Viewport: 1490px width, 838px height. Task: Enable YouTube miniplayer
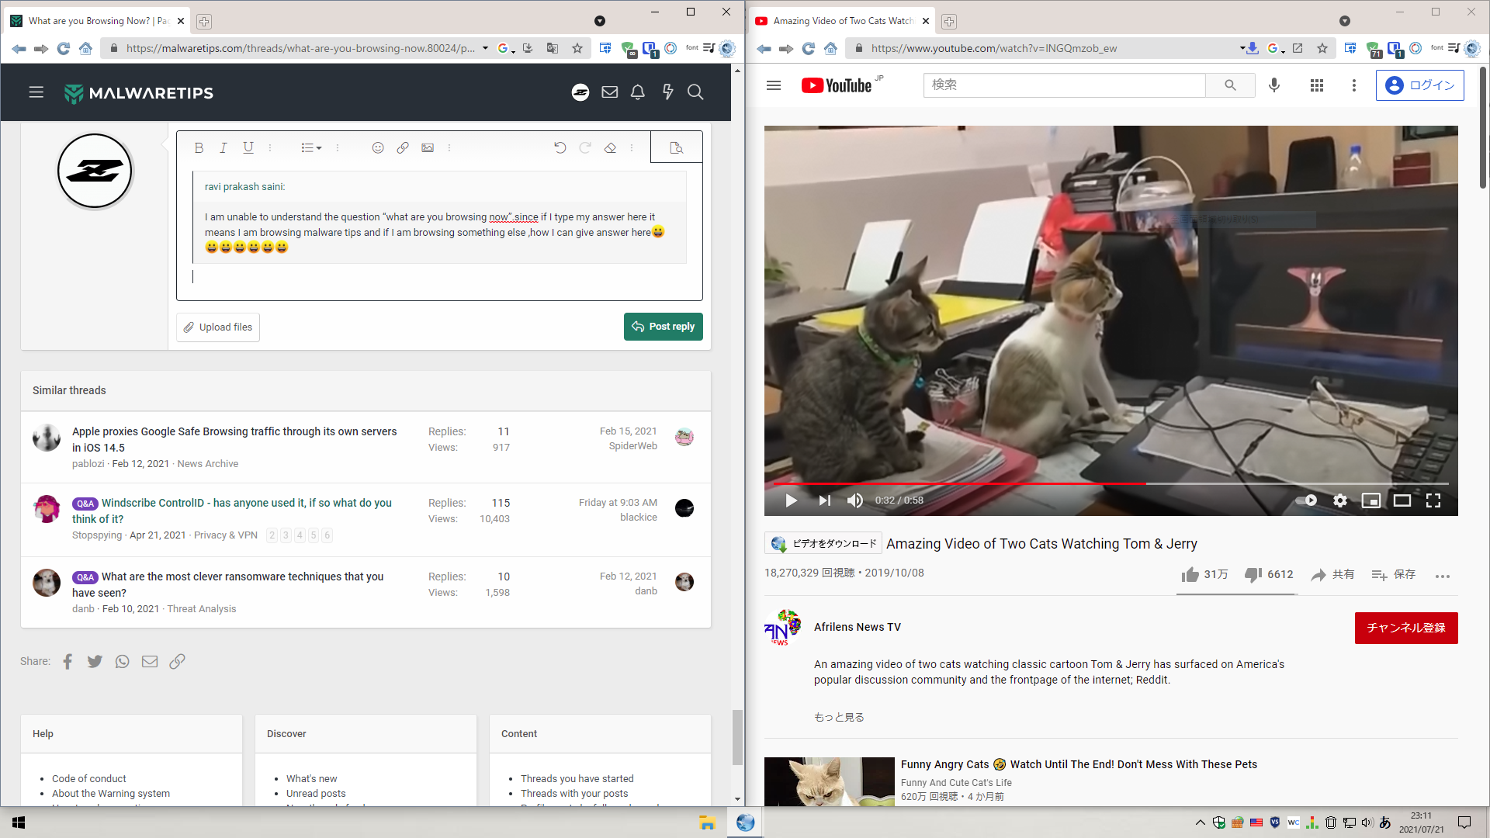pyautogui.click(x=1371, y=500)
